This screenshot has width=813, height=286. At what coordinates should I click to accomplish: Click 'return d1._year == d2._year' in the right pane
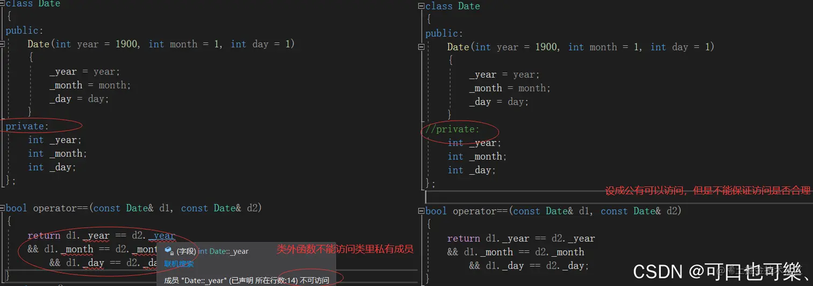click(x=521, y=238)
